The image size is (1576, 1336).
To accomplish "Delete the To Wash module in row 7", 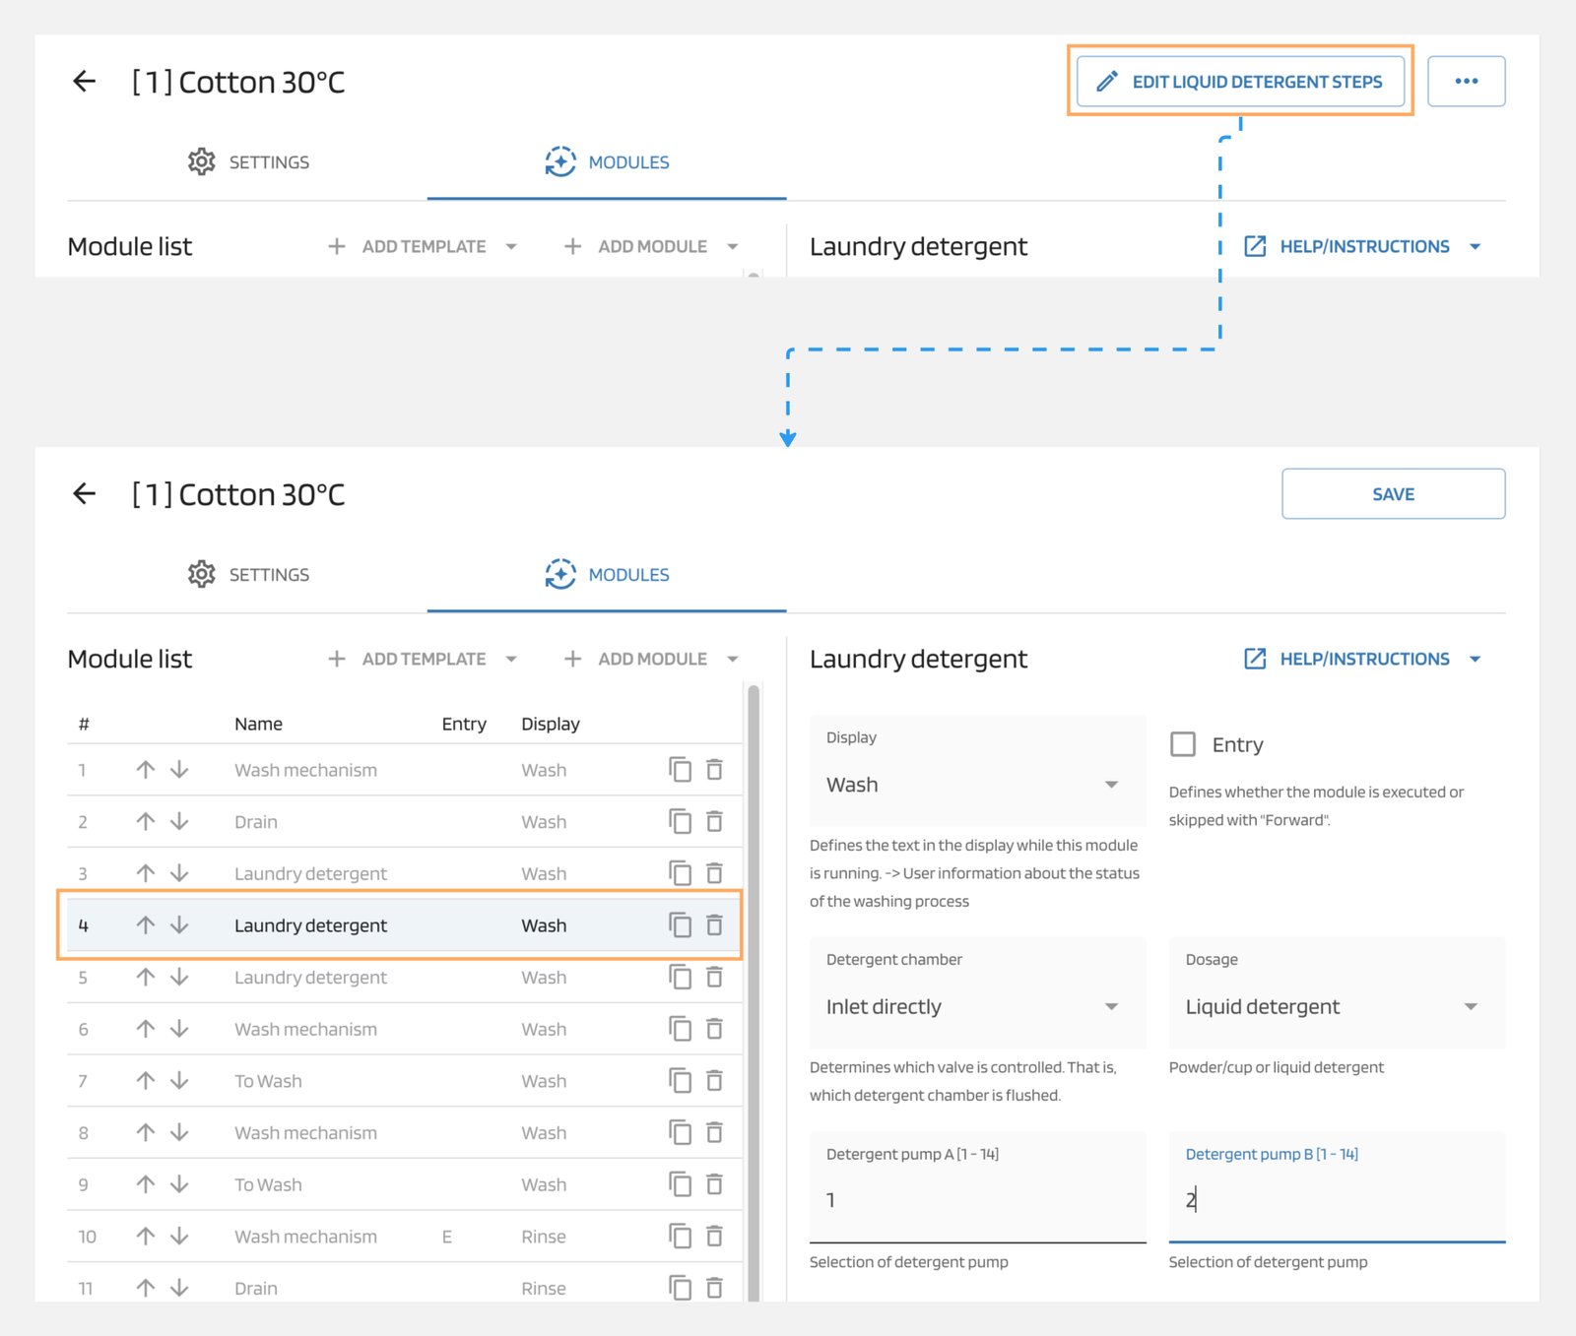I will (715, 1081).
